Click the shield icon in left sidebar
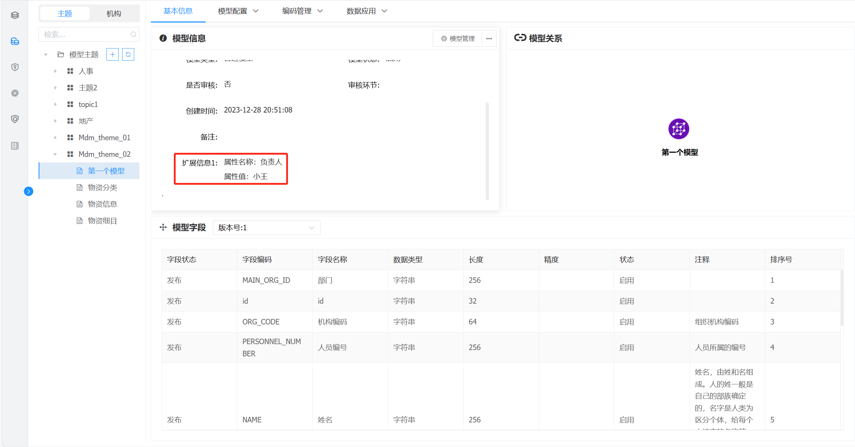 point(15,67)
